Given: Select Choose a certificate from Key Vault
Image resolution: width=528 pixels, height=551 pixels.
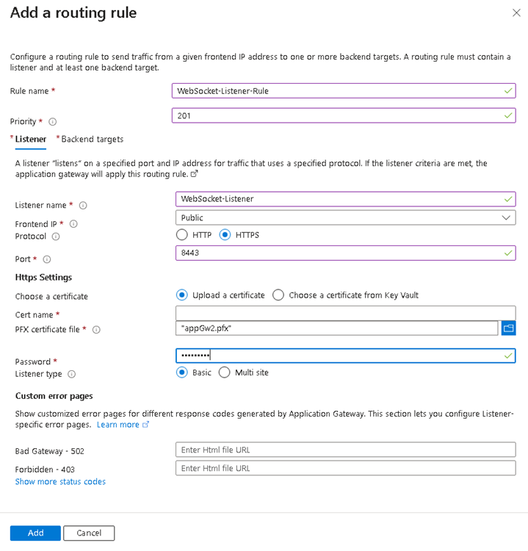Looking at the screenshot, I should point(278,295).
